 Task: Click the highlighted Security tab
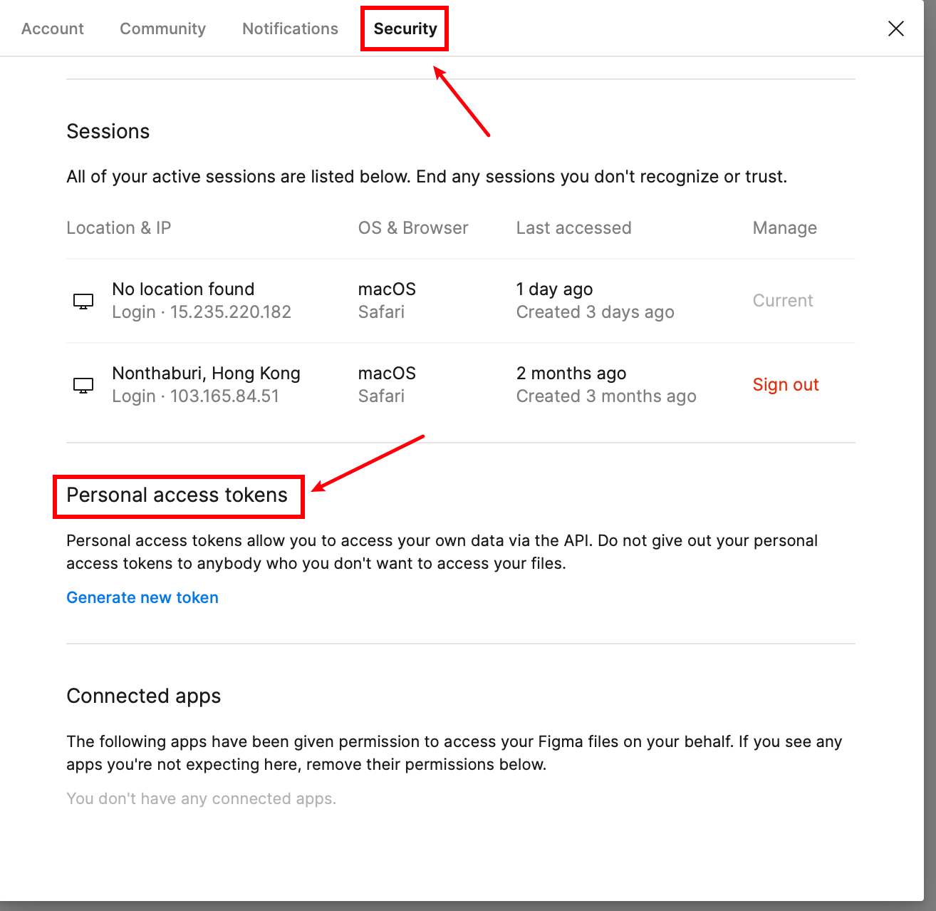[404, 29]
